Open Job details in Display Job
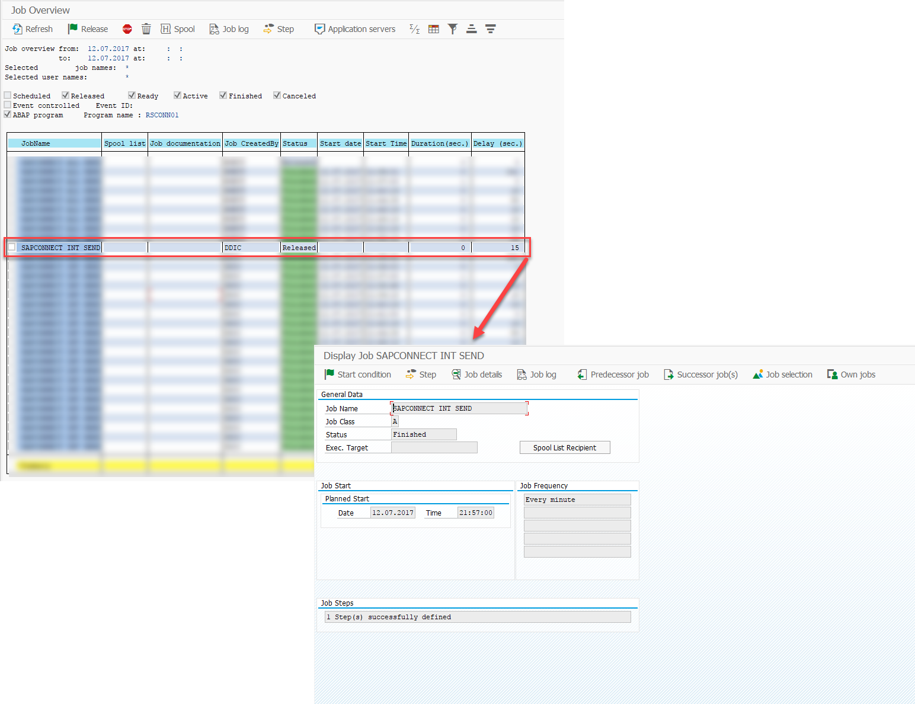 (x=476, y=375)
